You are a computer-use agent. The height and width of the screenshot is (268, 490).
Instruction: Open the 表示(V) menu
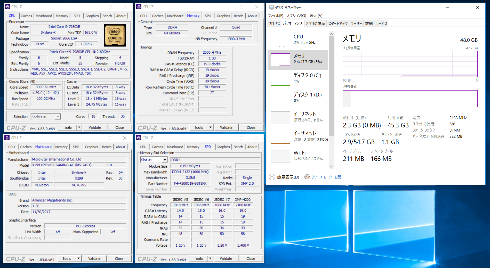pyautogui.click(x=316, y=16)
